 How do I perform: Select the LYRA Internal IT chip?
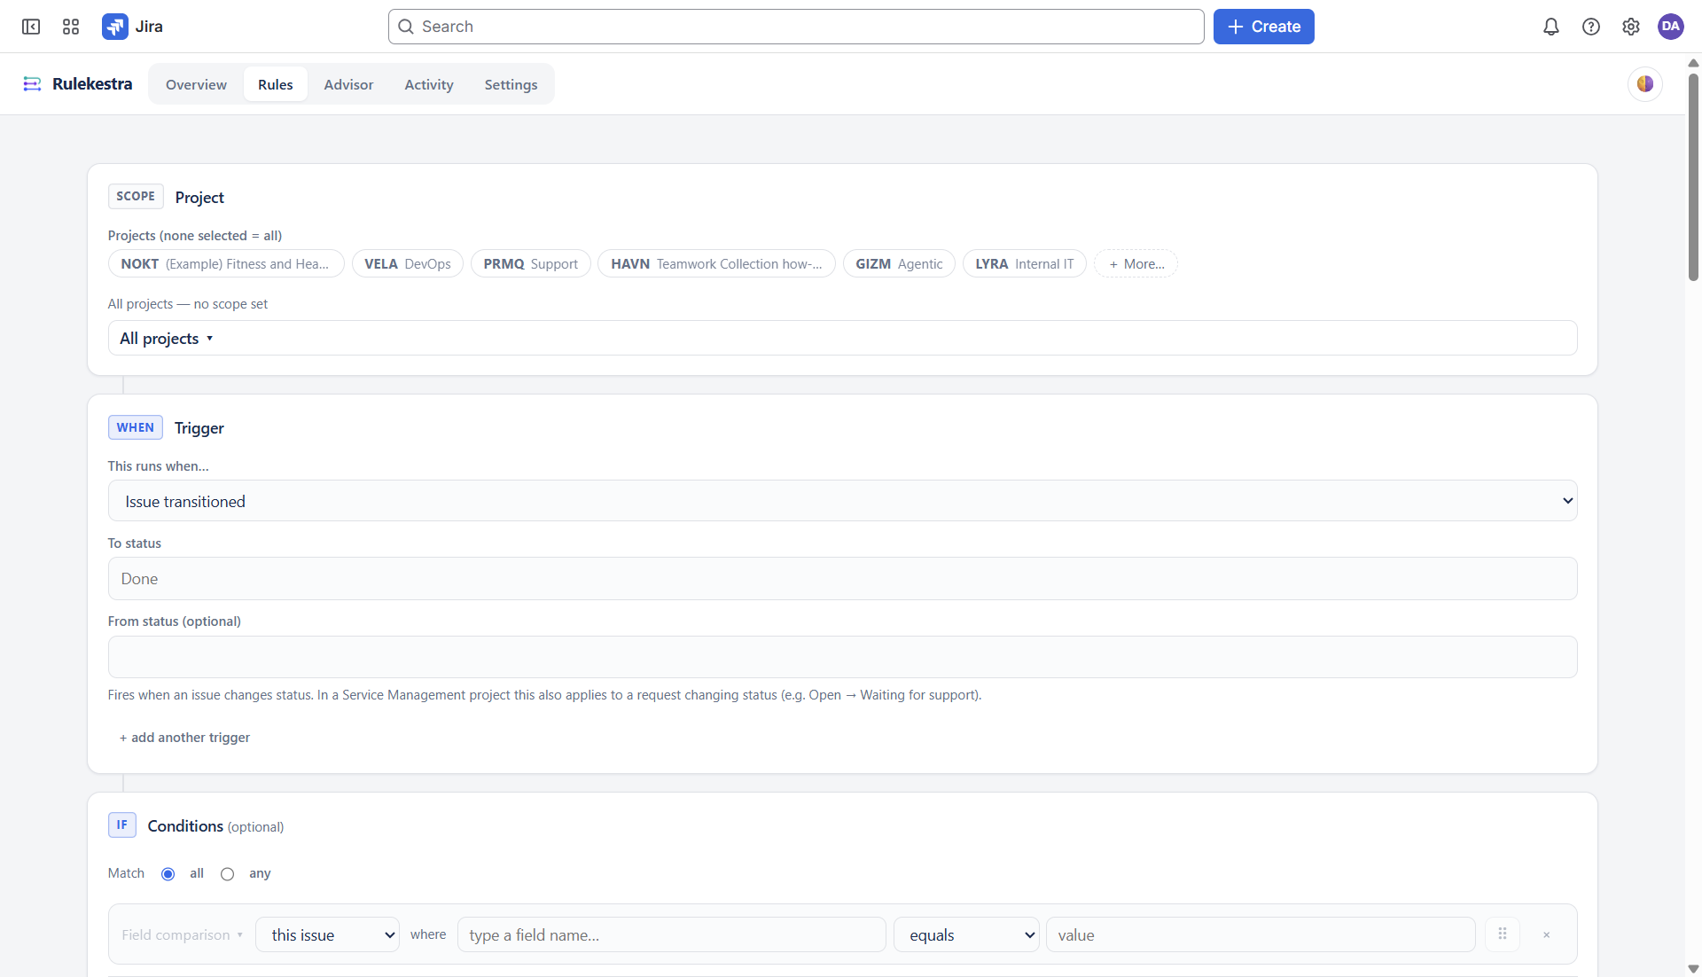tap(1025, 263)
